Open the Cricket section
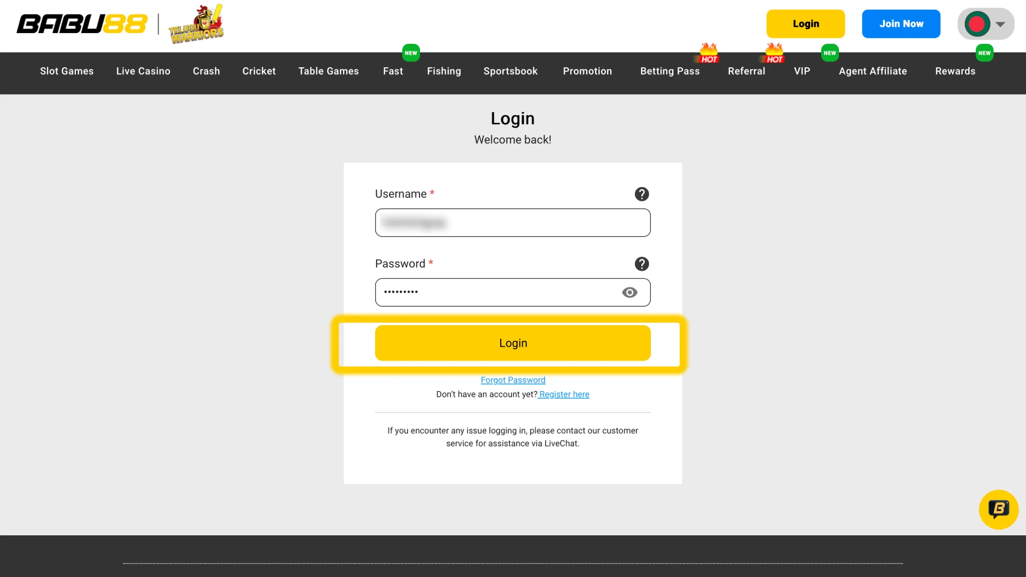 pos(259,71)
